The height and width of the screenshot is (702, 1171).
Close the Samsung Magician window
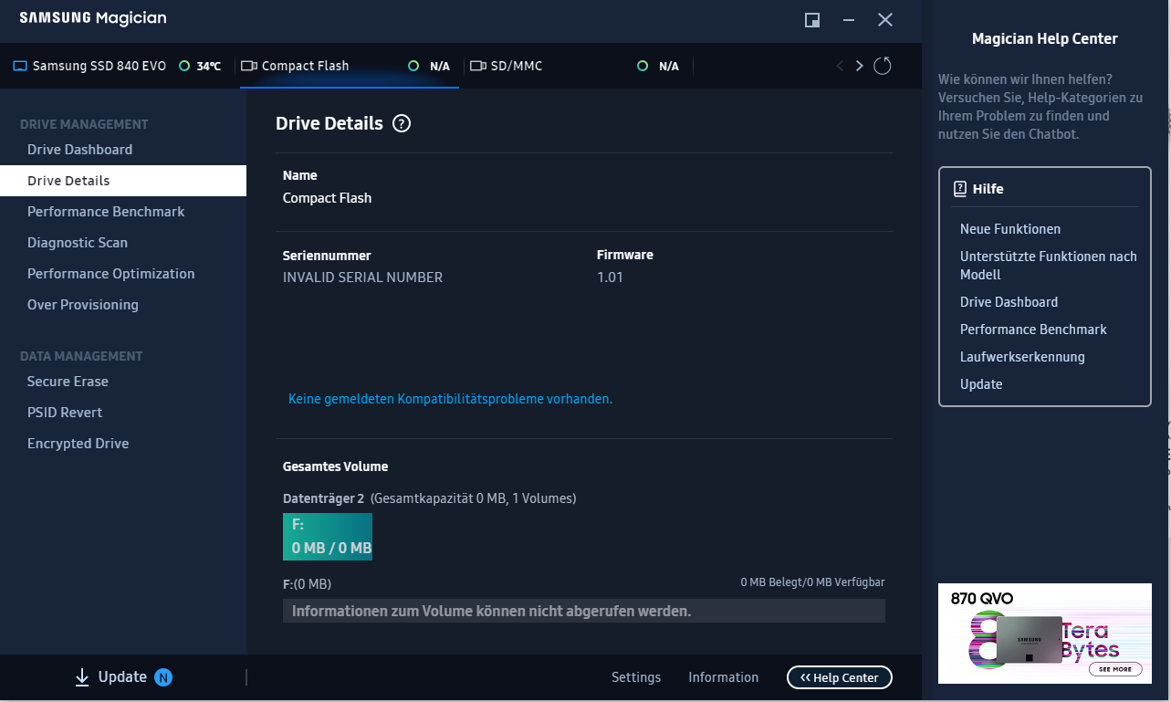tap(885, 19)
